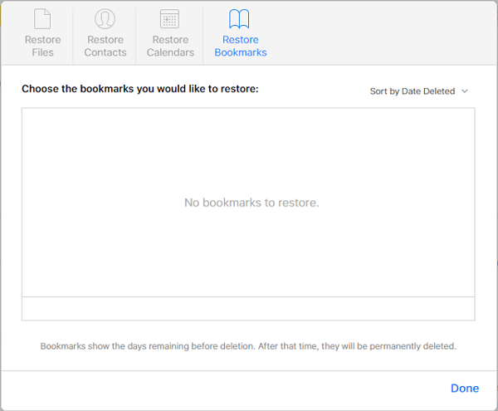Click the "Choose the bookmarks" heading text
This screenshot has width=498, height=411.
click(x=140, y=88)
